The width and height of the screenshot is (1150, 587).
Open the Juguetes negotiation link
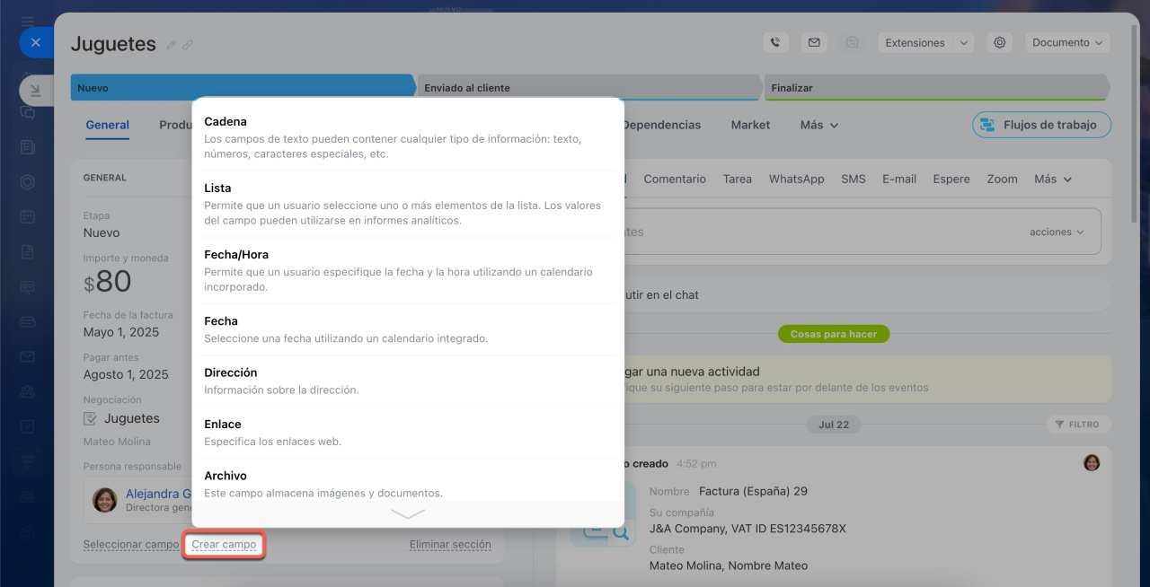pos(131,418)
